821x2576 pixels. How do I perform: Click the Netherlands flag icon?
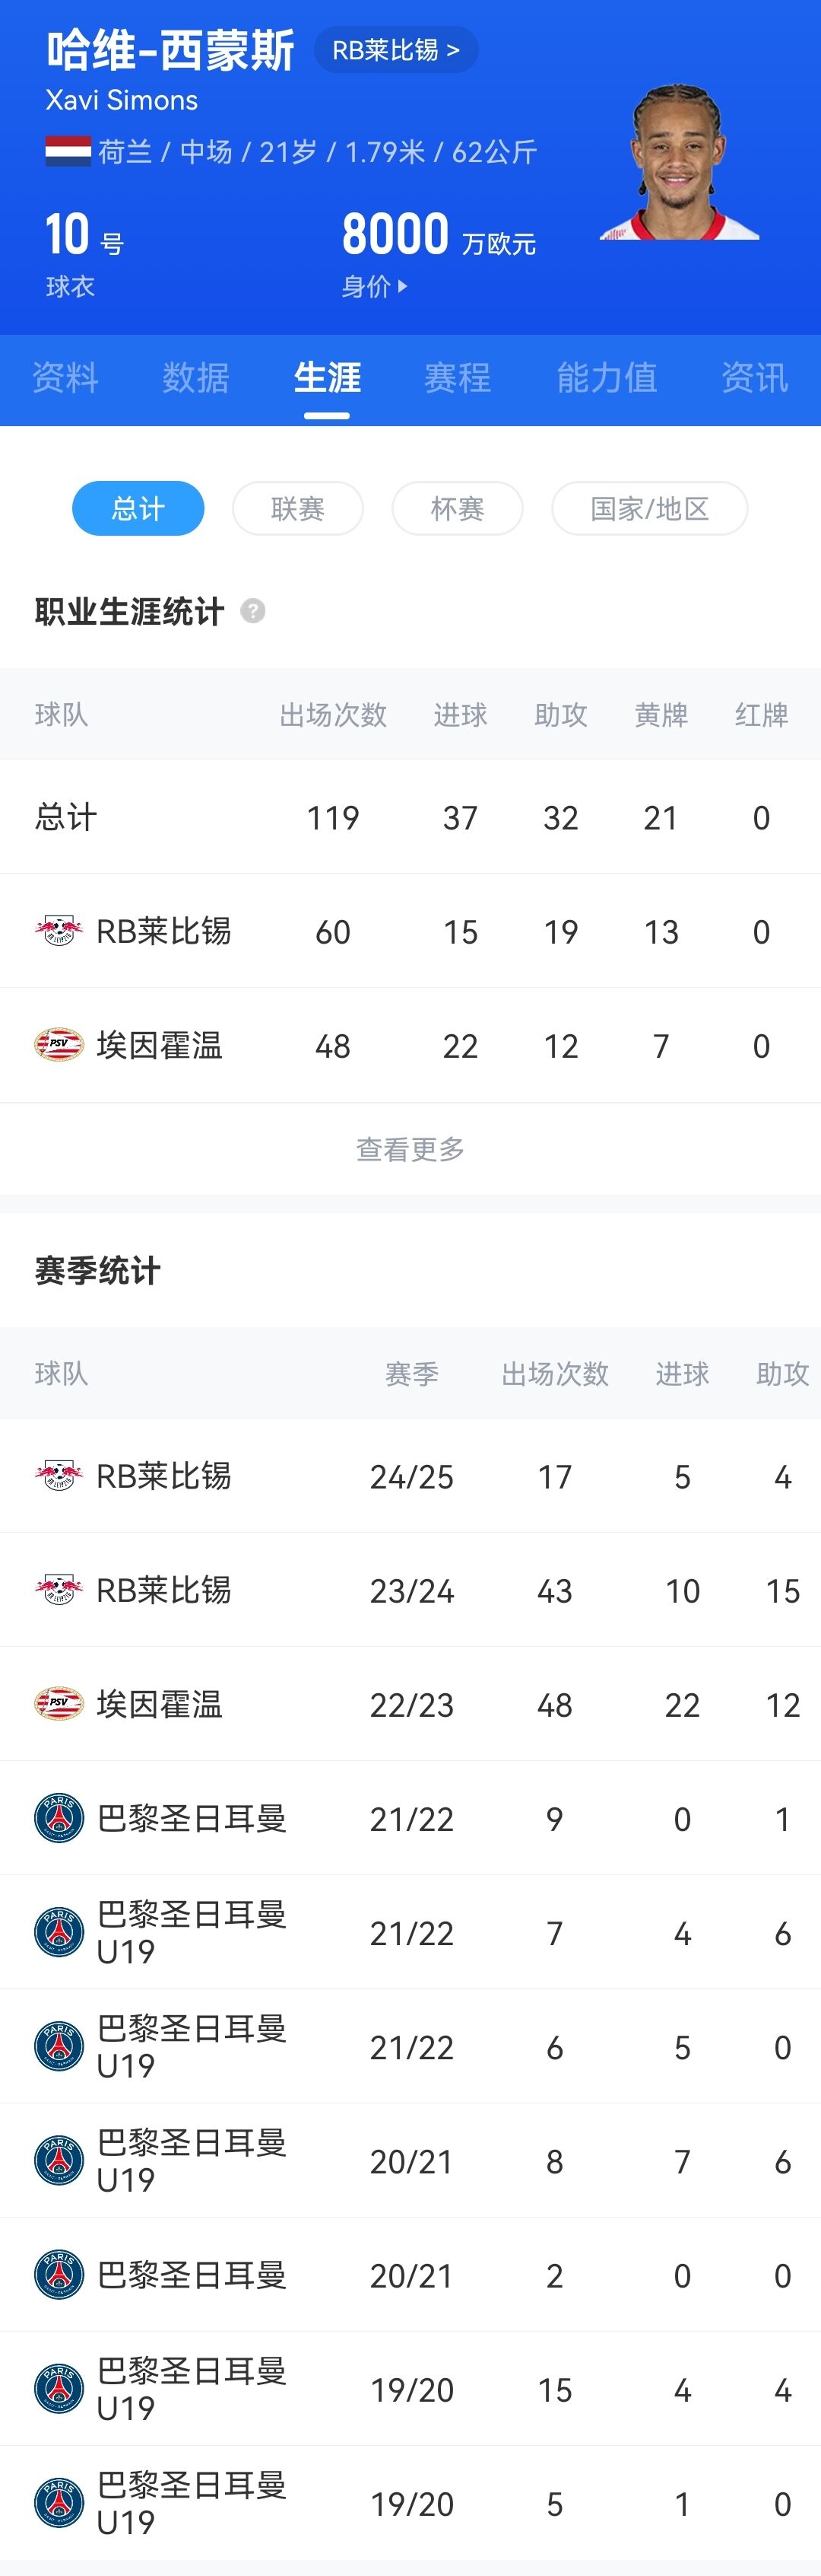68,151
